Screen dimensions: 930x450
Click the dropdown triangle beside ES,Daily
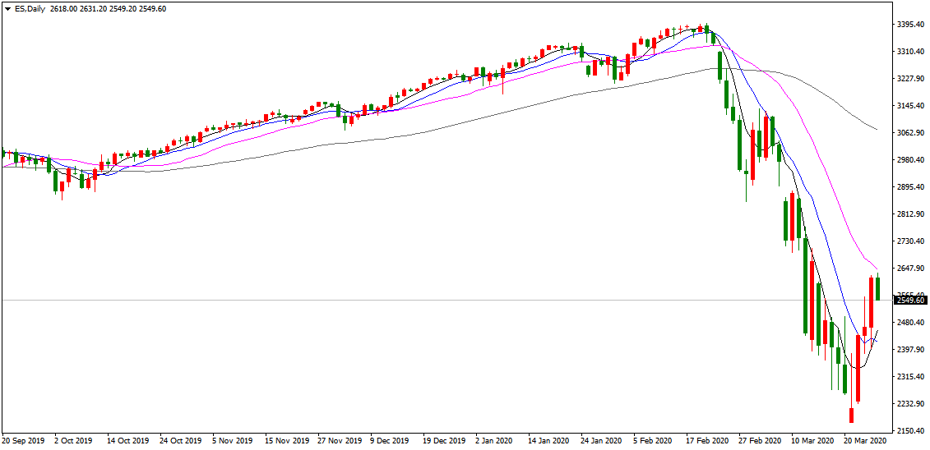coord(7,7)
